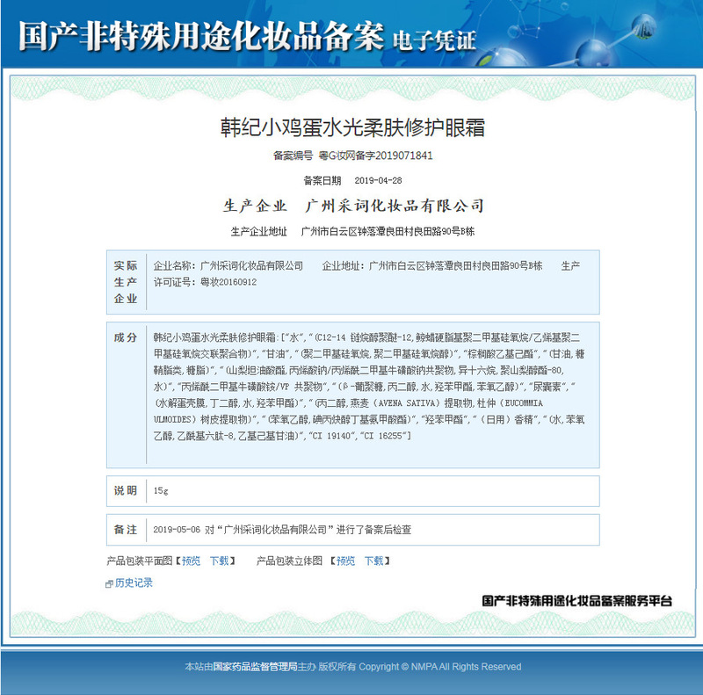Click the address 广州市白云区钟落潭良田村良田路90号B栋 under the heading
This screenshot has height=695, width=703.
[x=388, y=231]
